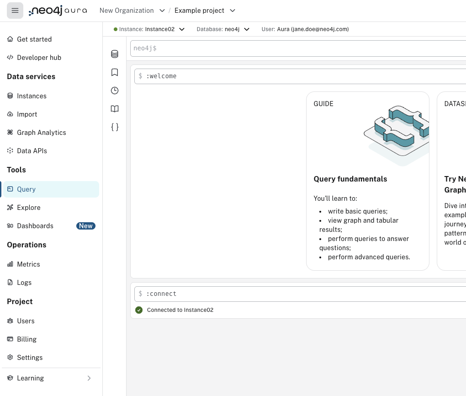This screenshot has height=396, width=466.
Task: Go to Instances in sidebar
Action: [32, 96]
